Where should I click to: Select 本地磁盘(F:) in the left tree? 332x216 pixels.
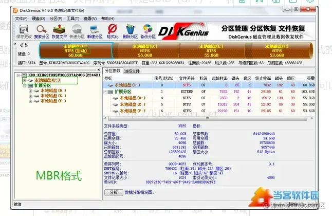point(53,101)
